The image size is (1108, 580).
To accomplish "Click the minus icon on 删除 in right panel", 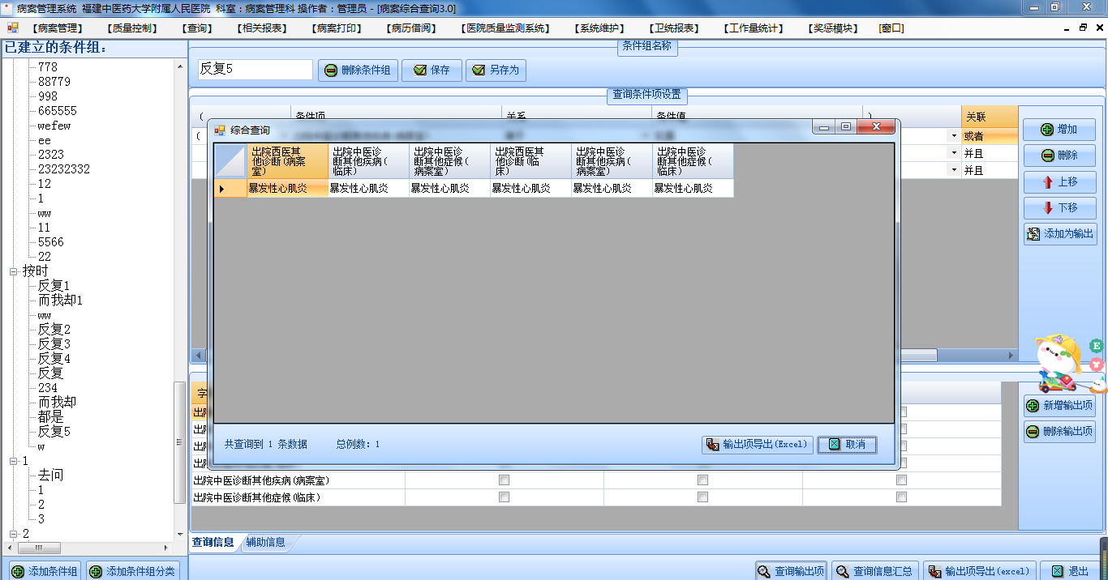I will coord(1048,156).
